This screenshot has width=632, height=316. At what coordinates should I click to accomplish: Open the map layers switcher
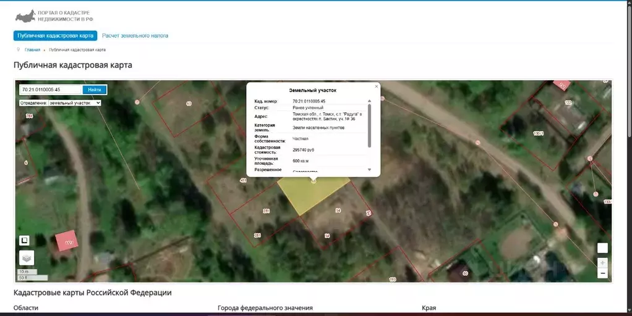click(x=27, y=257)
